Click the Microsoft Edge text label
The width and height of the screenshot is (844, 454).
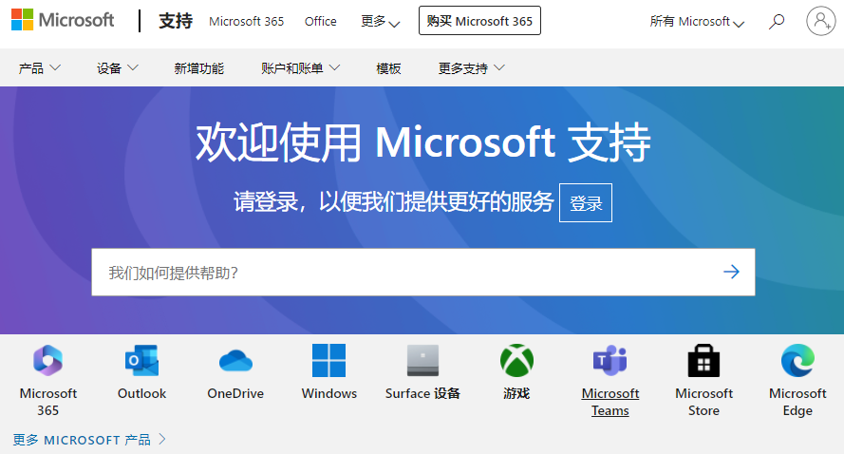[797, 402]
